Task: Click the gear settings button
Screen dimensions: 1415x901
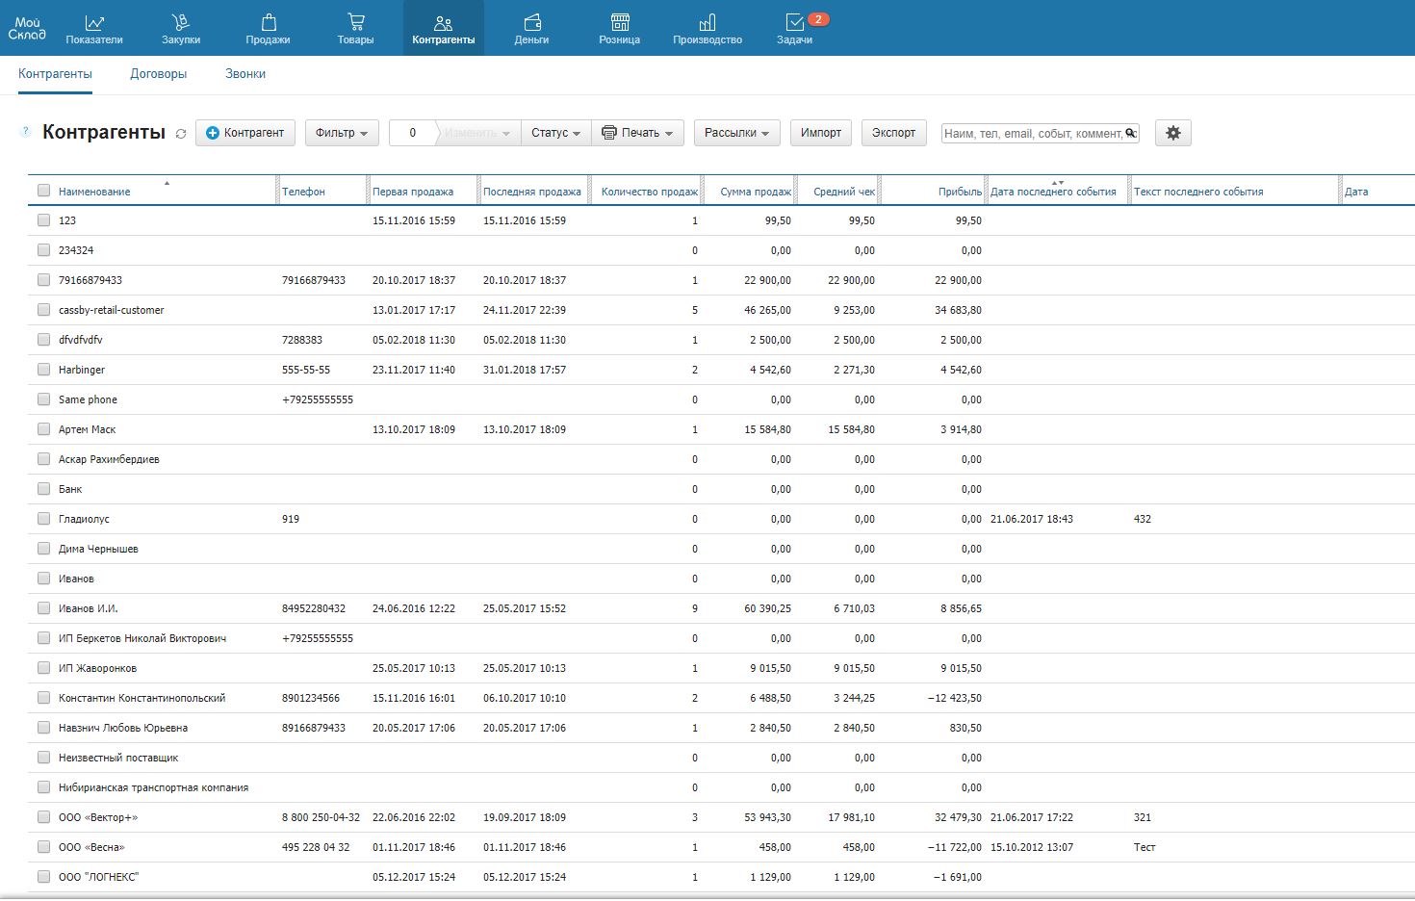Action: tap(1172, 133)
